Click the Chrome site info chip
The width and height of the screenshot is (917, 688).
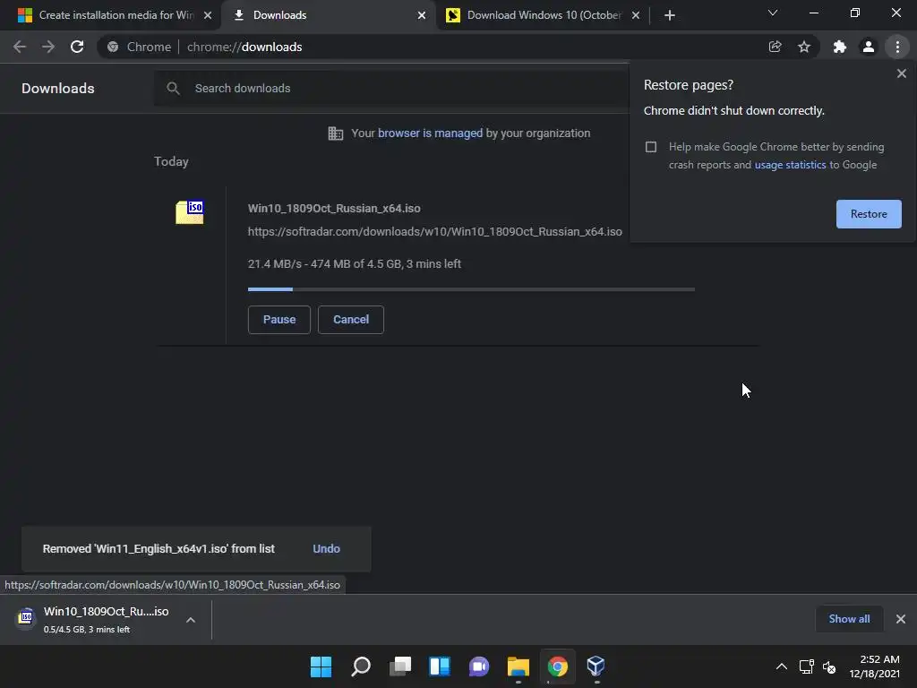pos(139,47)
